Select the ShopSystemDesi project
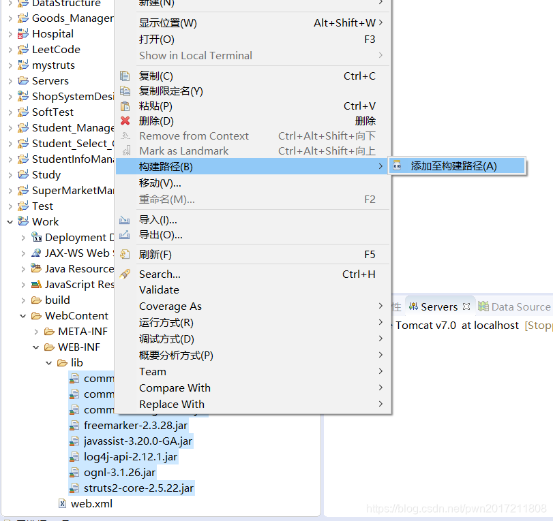 (73, 97)
